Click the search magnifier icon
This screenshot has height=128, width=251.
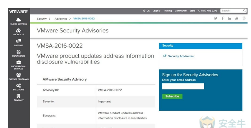pos(244,11)
